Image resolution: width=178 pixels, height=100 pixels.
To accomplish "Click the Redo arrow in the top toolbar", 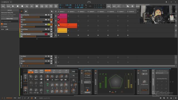I will pyautogui.click(x=123, y=6).
